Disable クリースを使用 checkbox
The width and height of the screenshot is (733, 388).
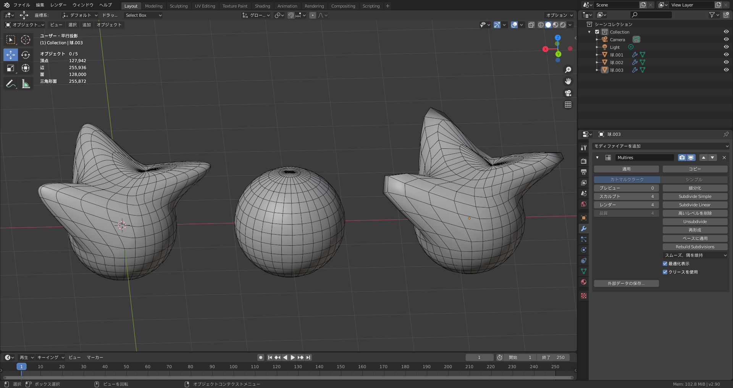pos(665,272)
